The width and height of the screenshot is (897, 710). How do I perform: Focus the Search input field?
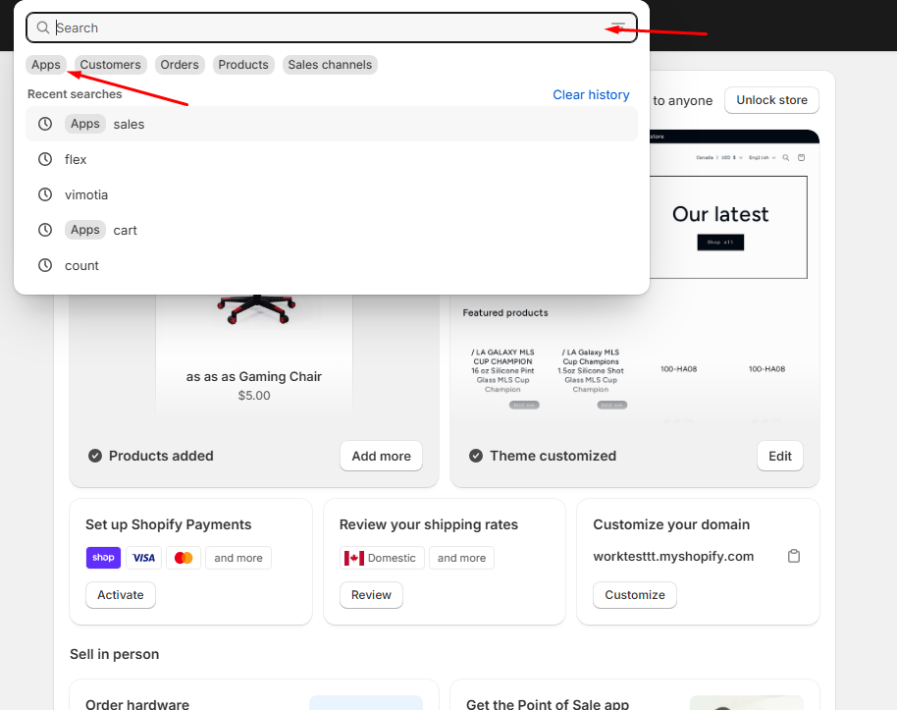pyautogui.click(x=332, y=27)
